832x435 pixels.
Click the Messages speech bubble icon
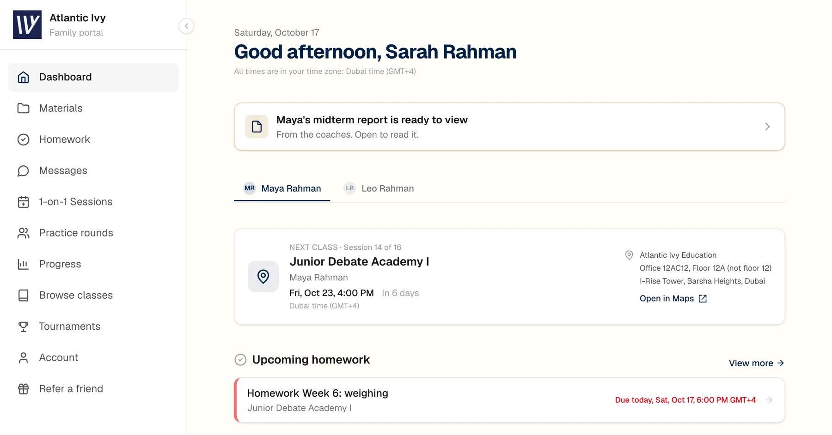(23, 170)
